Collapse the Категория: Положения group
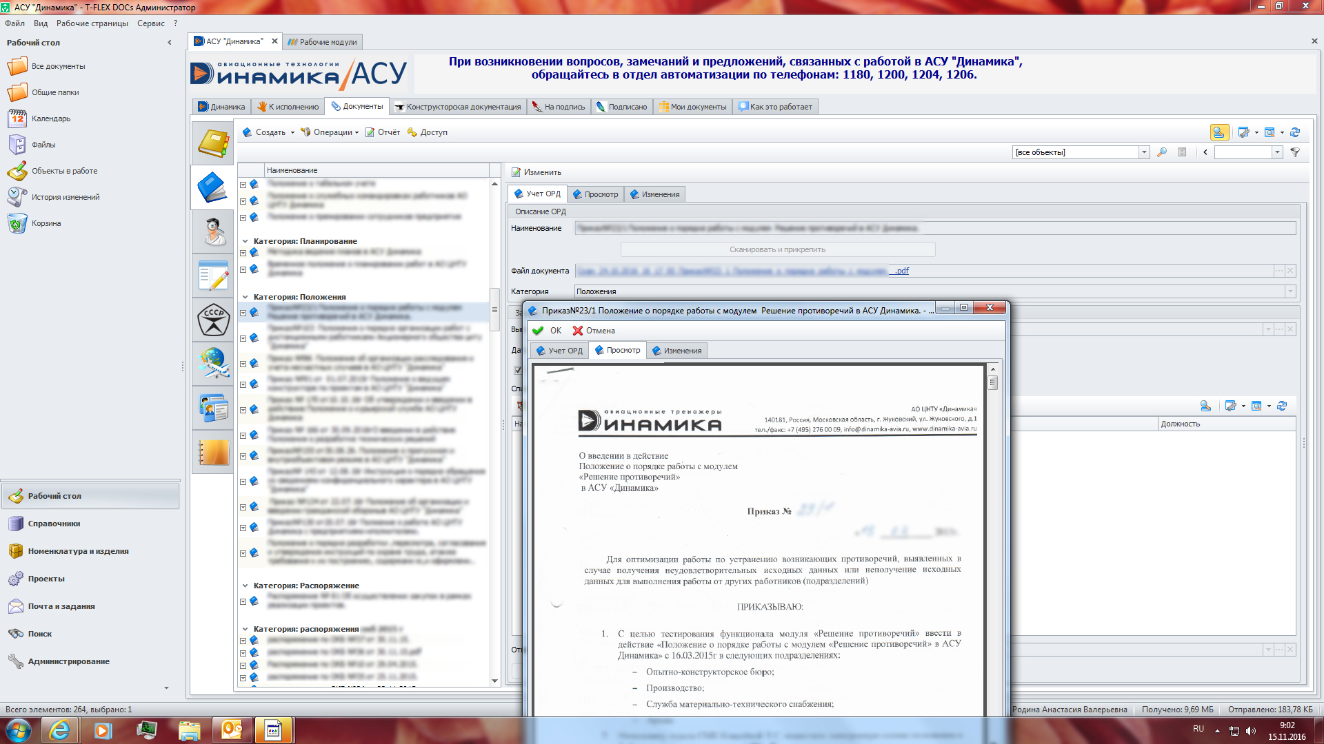Screen dimensions: 1324x744 245,297
